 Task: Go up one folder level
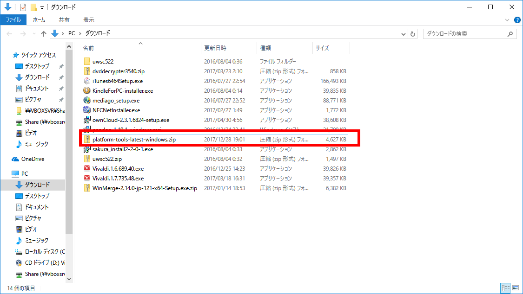43,33
